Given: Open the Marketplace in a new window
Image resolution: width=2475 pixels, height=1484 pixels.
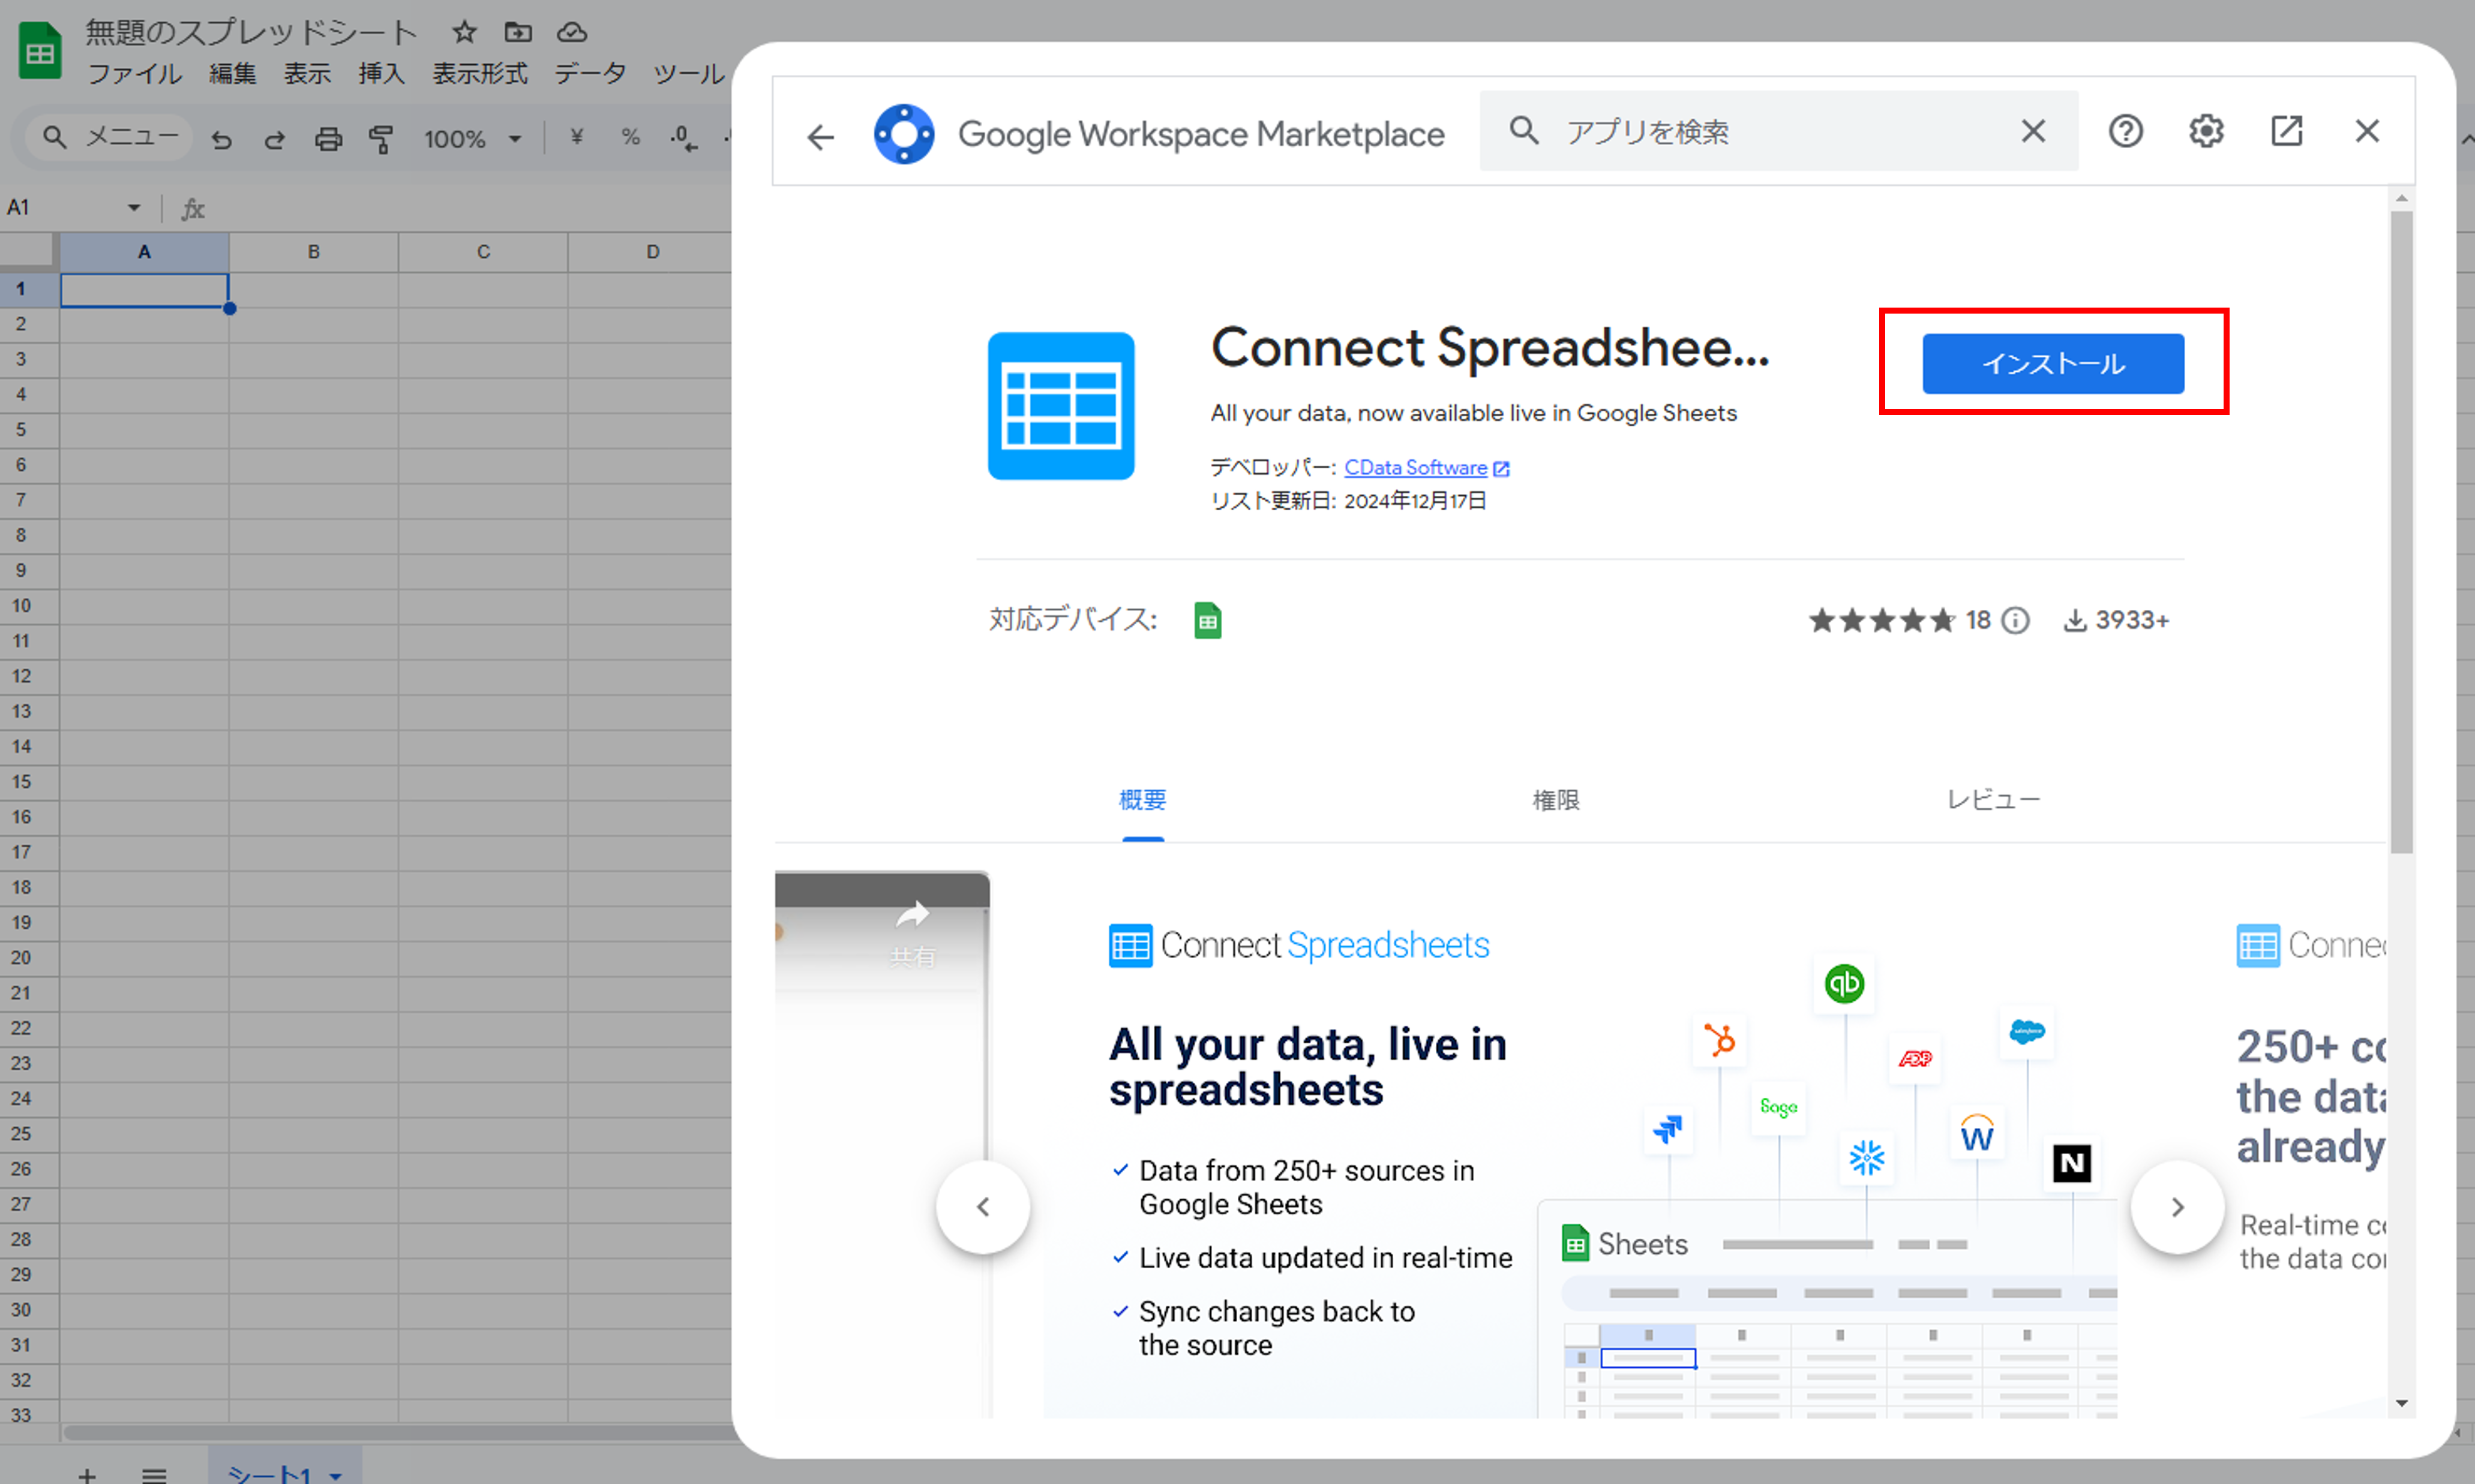Looking at the screenshot, I should 2286,131.
